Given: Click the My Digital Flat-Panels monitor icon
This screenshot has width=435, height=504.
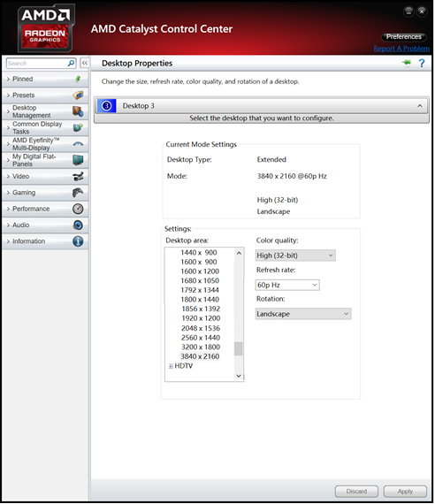Looking at the screenshot, I should 78,160.
